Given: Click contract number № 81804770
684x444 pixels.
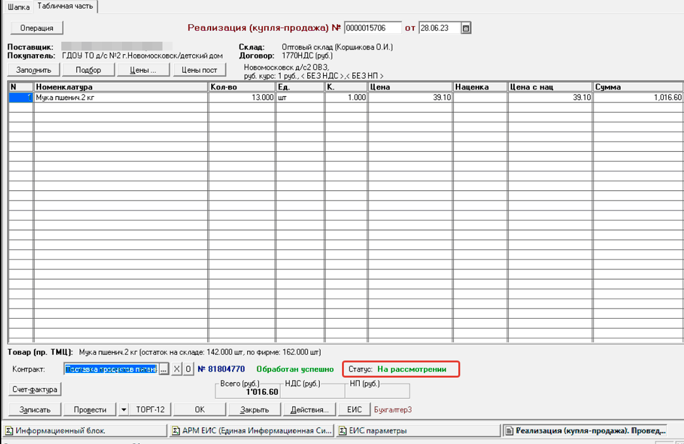Looking at the screenshot, I should click(221, 369).
